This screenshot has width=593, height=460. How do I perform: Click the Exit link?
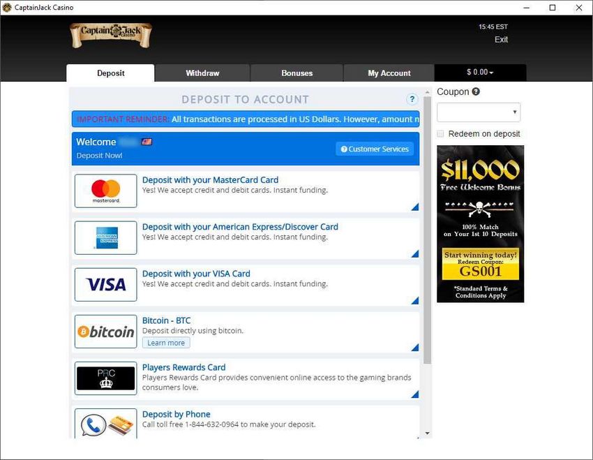tap(501, 40)
